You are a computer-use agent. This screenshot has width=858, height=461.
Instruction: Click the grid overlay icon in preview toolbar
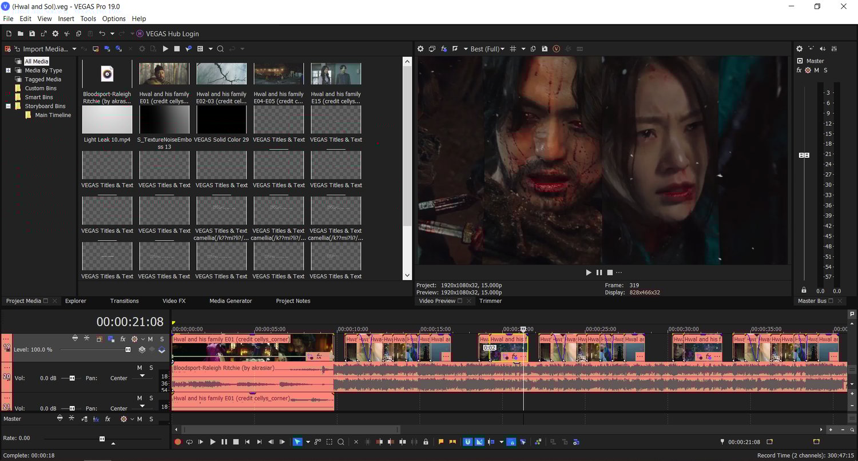pos(513,49)
